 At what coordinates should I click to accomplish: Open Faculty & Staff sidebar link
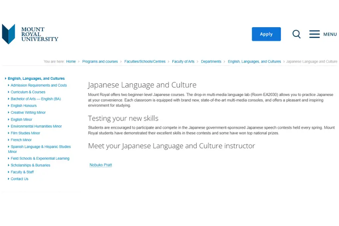[22, 172]
